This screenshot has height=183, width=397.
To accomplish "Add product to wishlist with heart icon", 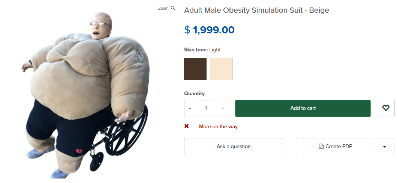I will coord(386,108).
